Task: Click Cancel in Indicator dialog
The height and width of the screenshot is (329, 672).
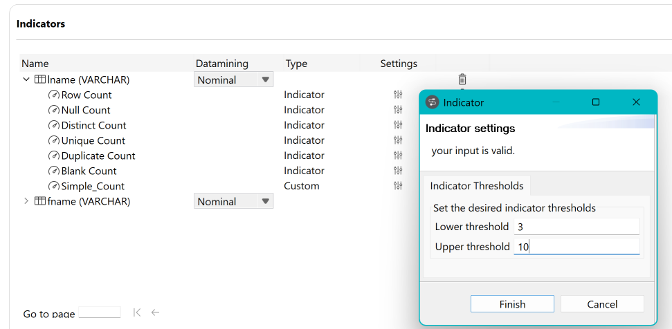Action: (x=602, y=304)
